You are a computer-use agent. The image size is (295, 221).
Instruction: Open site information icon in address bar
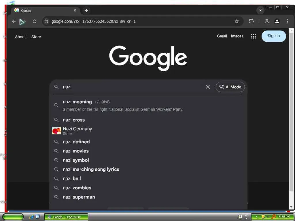[x=46, y=21]
